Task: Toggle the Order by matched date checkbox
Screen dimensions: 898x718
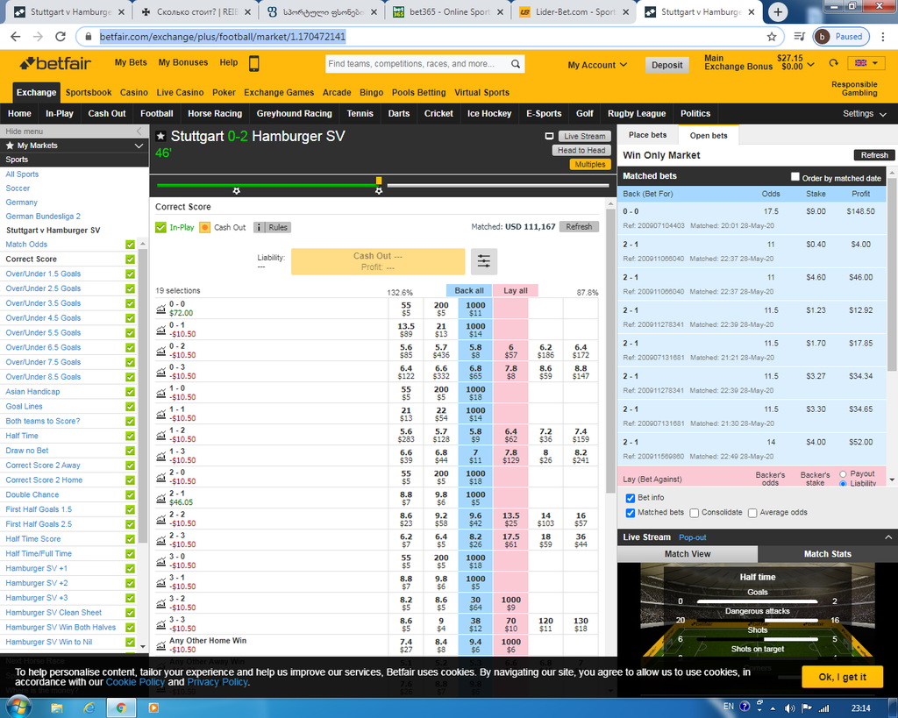Action: pos(795,177)
